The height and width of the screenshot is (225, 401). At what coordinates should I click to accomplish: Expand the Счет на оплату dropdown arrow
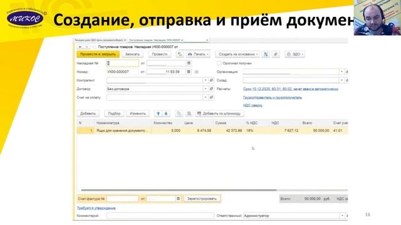pos(206,97)
